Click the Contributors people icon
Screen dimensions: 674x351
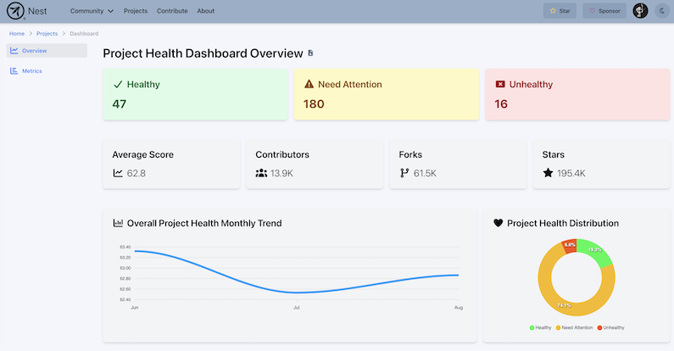coord(261,173)
